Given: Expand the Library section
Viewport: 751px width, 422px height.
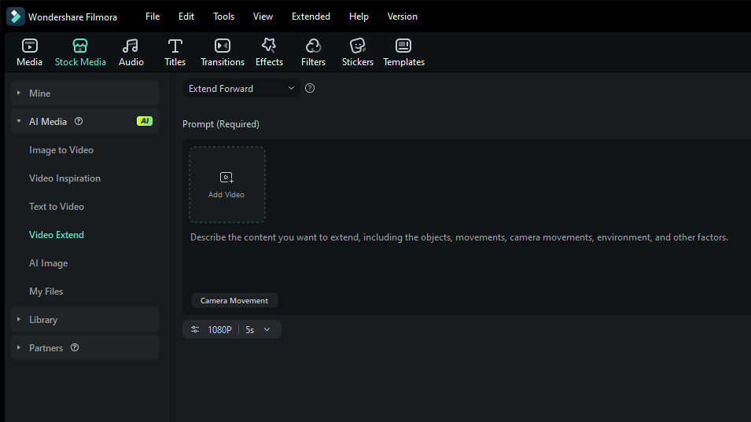Looking at the screenshot, I should point(43,320).
